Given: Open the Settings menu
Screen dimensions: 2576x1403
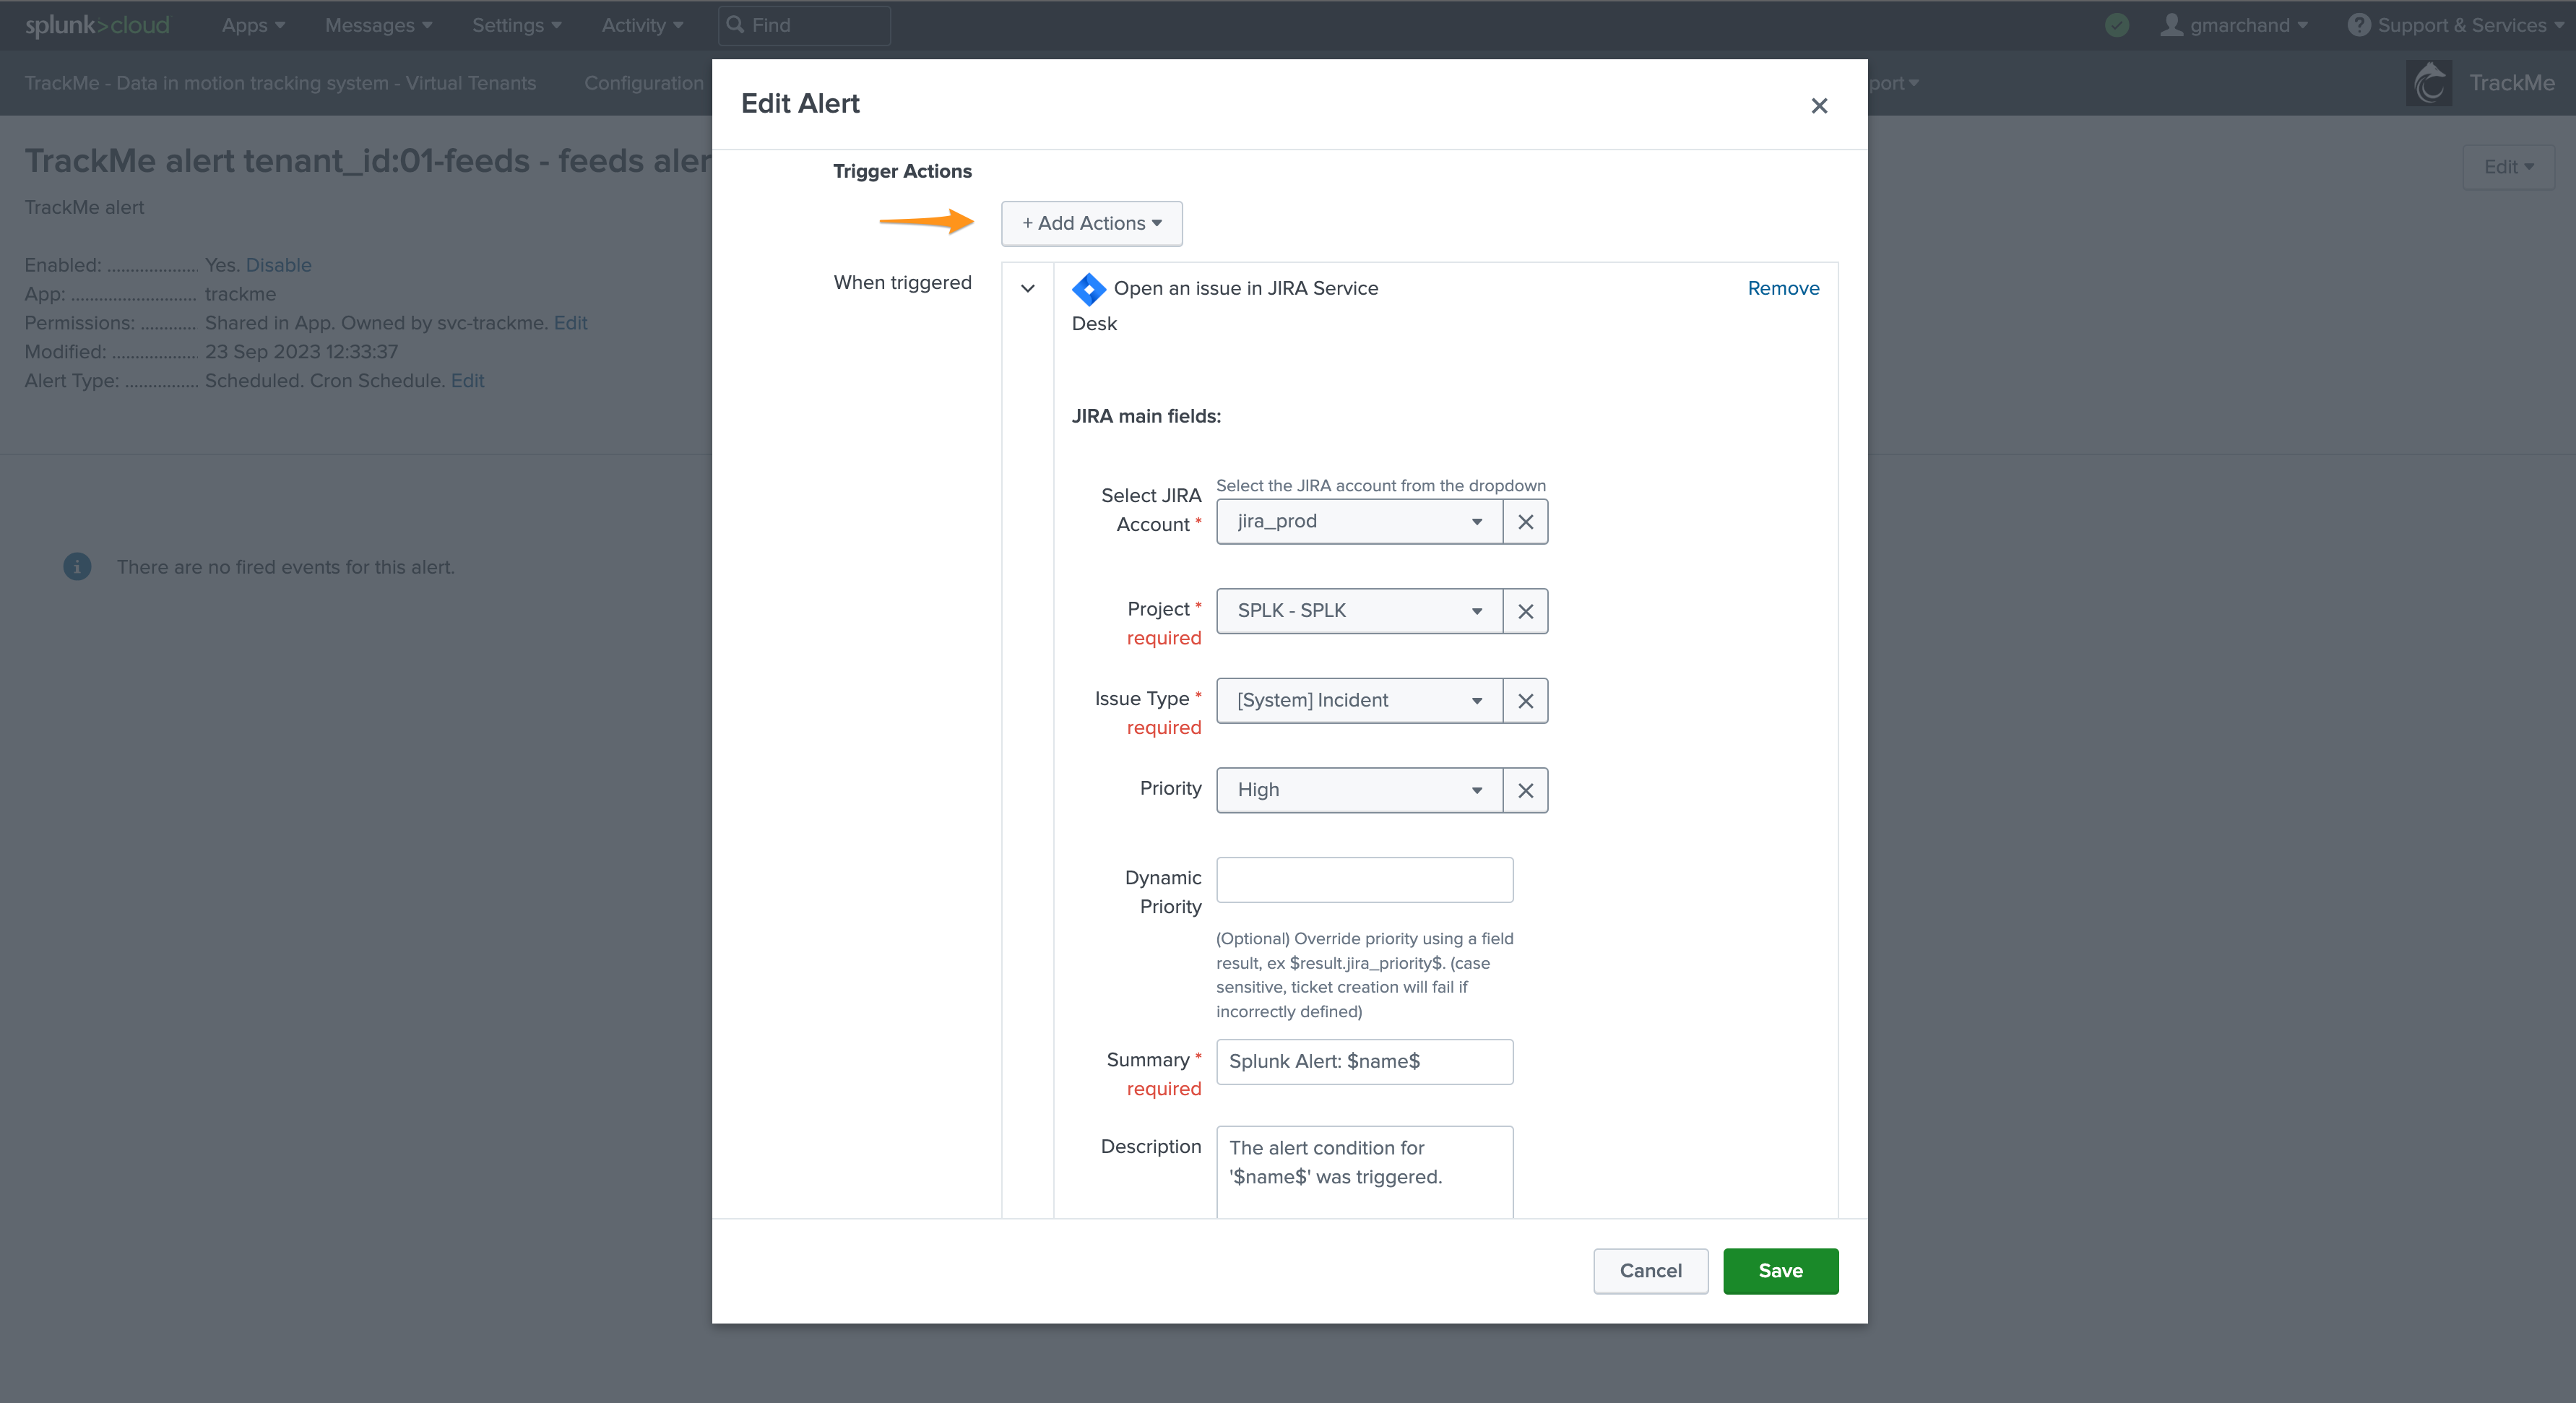Looking at the screenshot, I should click(x=516, y=25).
